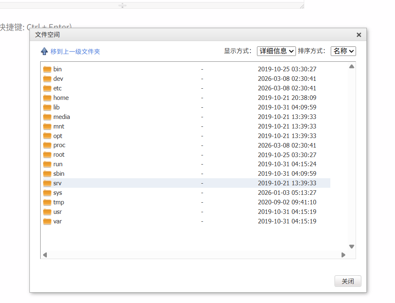Screen dimensions: 395x303
Task: Click the root folder icon
Action: 47,155
